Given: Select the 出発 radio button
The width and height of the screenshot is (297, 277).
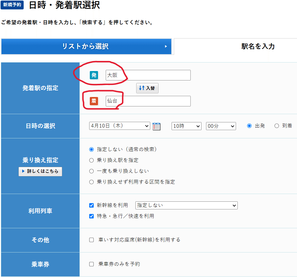Looking at the screenshot, I should [249, 126].
